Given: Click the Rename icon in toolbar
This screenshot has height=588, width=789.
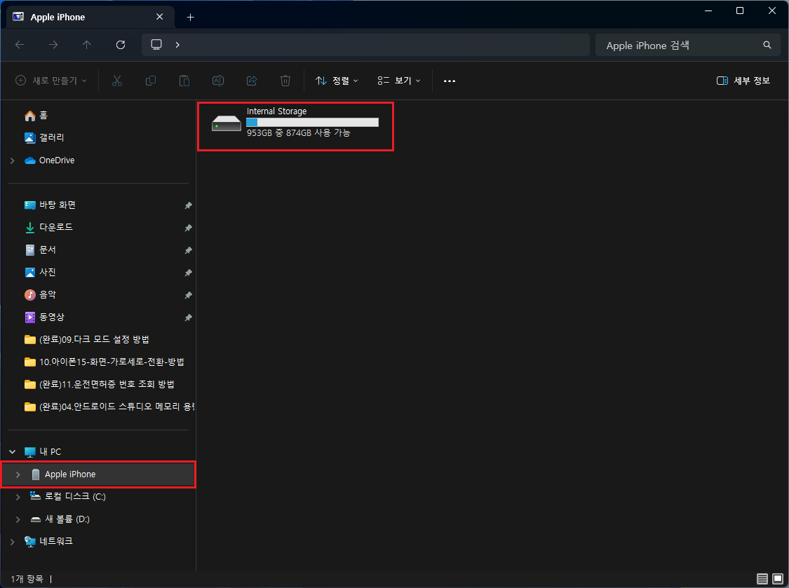Looking at the screenshot, I should click(218, 81).
